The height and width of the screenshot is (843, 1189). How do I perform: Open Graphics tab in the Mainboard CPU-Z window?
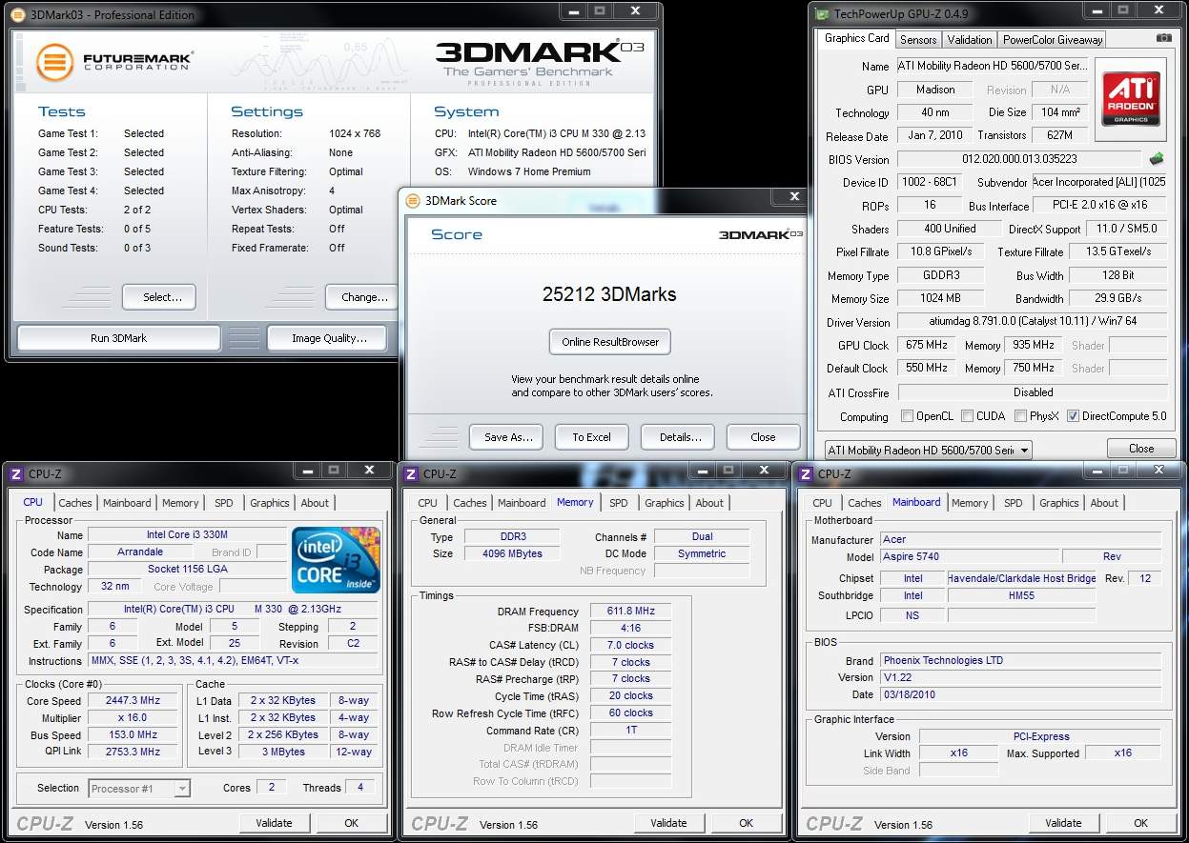[x=1059, y=503]
